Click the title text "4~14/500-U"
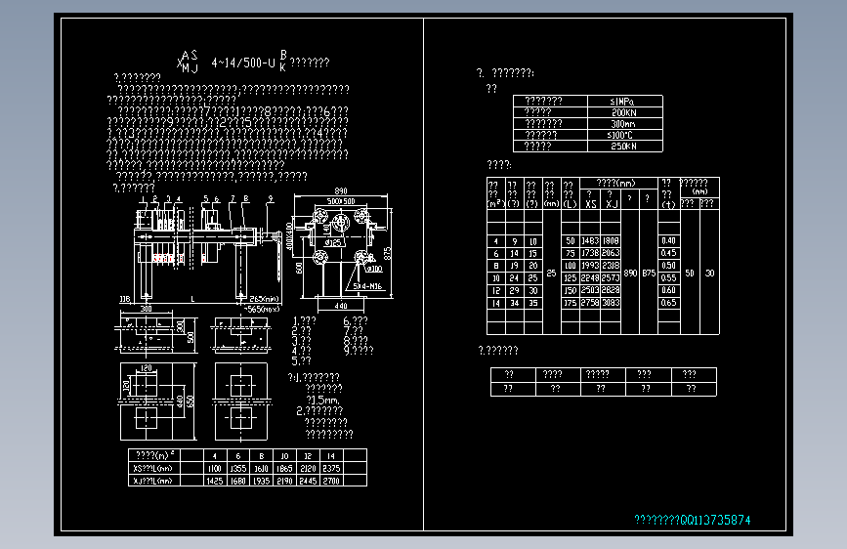Screen dimensions: 847x549 point(243,63)
